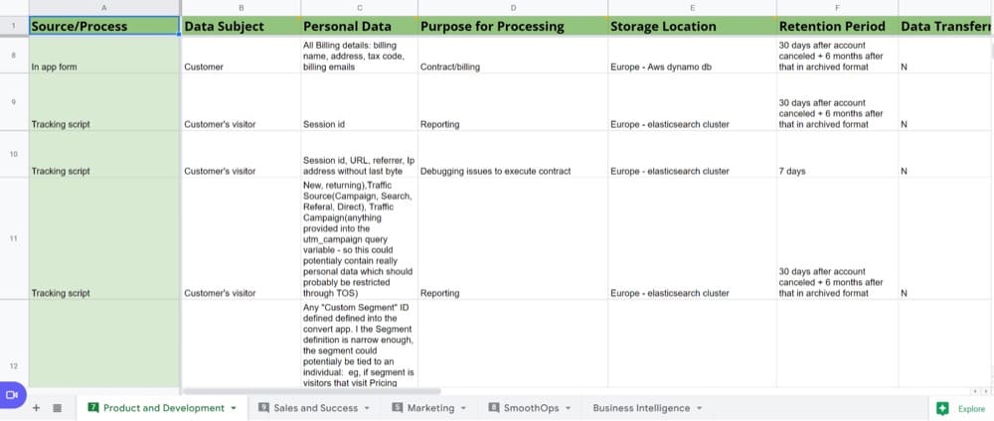Switch to the Marketing sheet tab
994x421 pixels.
point(429,408)
